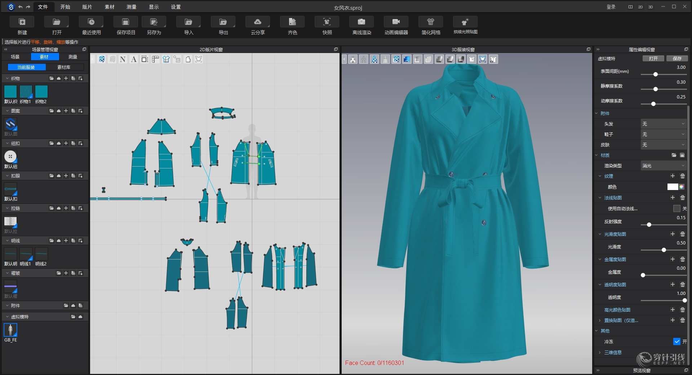Open the 设置 menu
The height and width of the screenshot is (375, 692).
(x=176, y=6)
